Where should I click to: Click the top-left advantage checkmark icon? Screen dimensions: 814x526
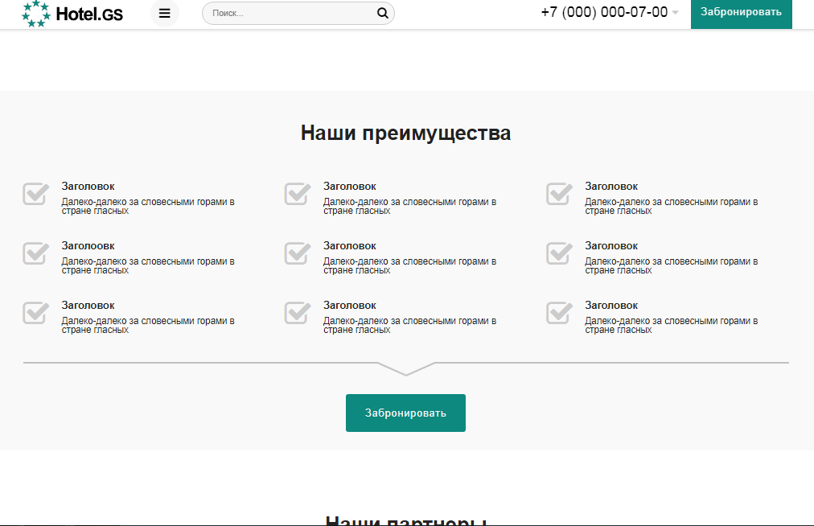[x=35, y=194]
